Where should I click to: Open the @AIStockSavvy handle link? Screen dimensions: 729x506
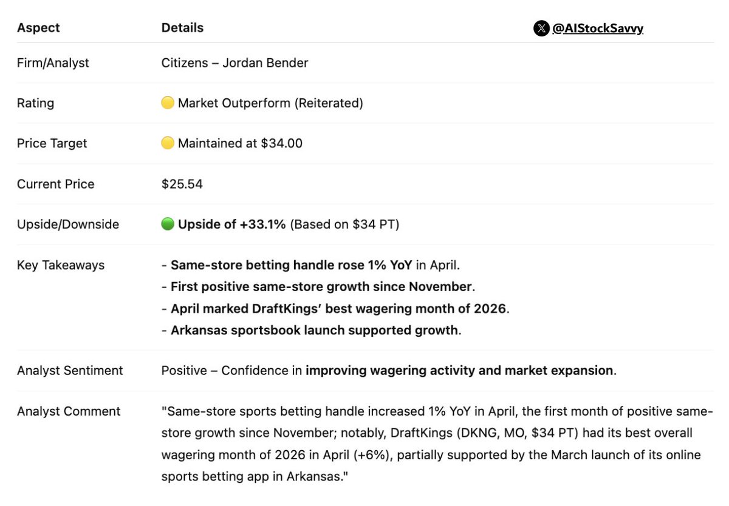pos(598,29)
